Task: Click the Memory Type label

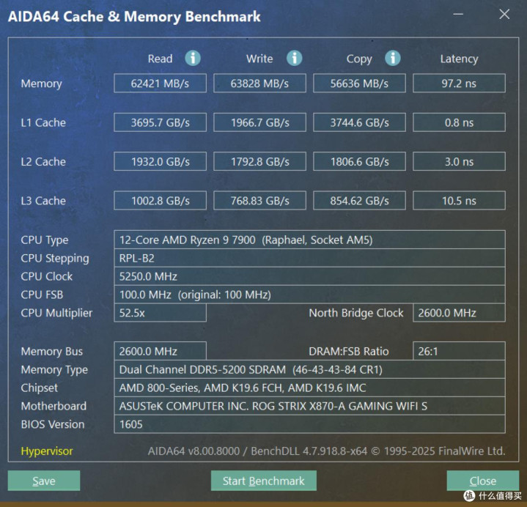Action: [x=54, y=370]
